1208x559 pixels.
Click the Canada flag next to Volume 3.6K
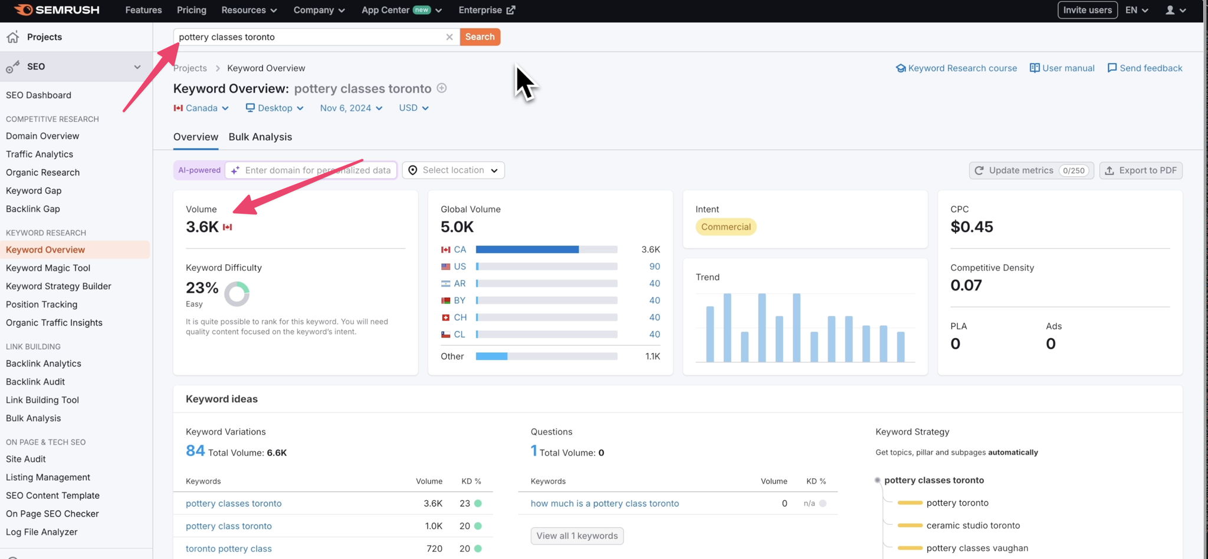pyautogui.click(x=228, y=227)
